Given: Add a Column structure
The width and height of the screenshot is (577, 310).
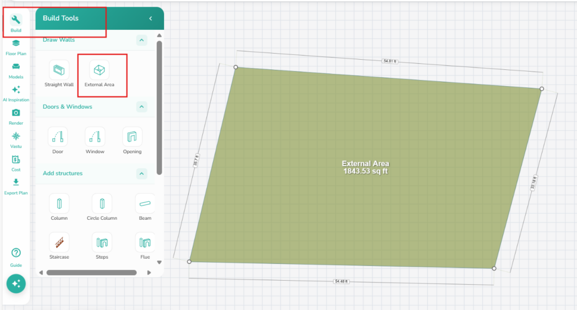Looking at the screenshot, I should [x=59, y=203].
